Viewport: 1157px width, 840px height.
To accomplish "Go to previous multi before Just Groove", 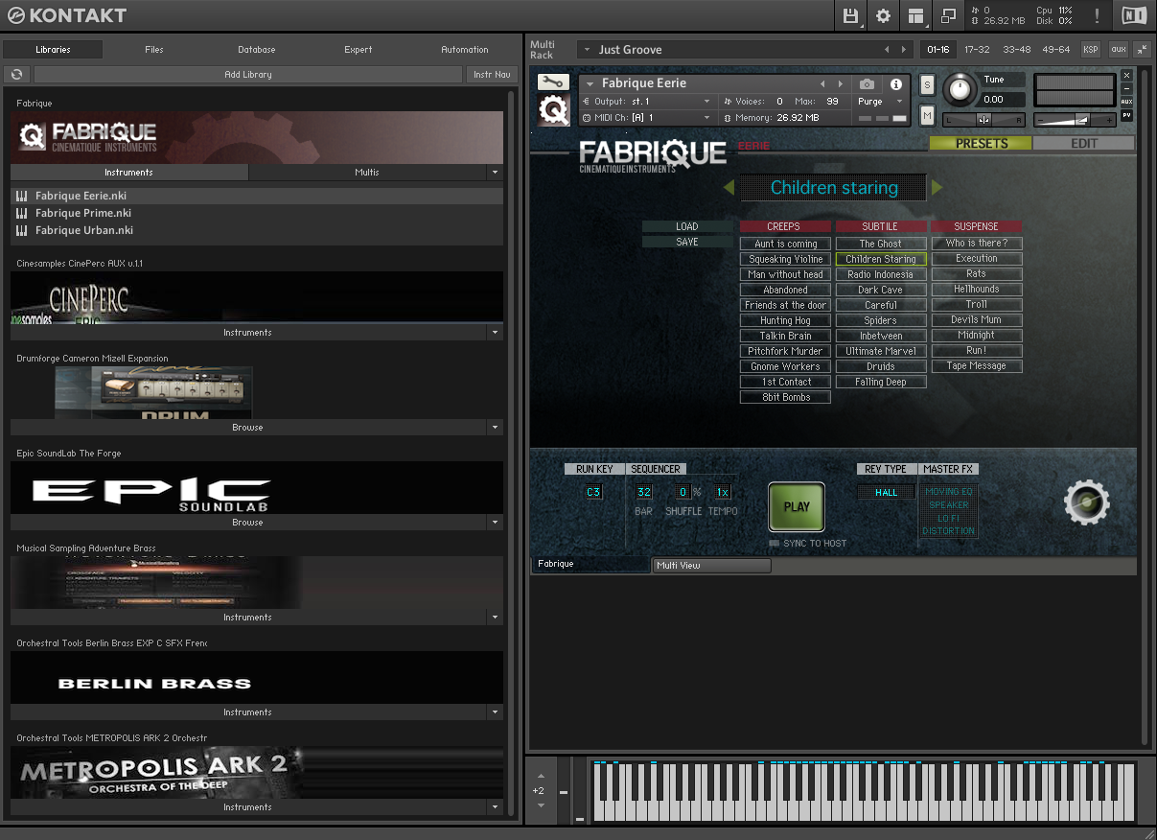I will [x=887, y=50].
